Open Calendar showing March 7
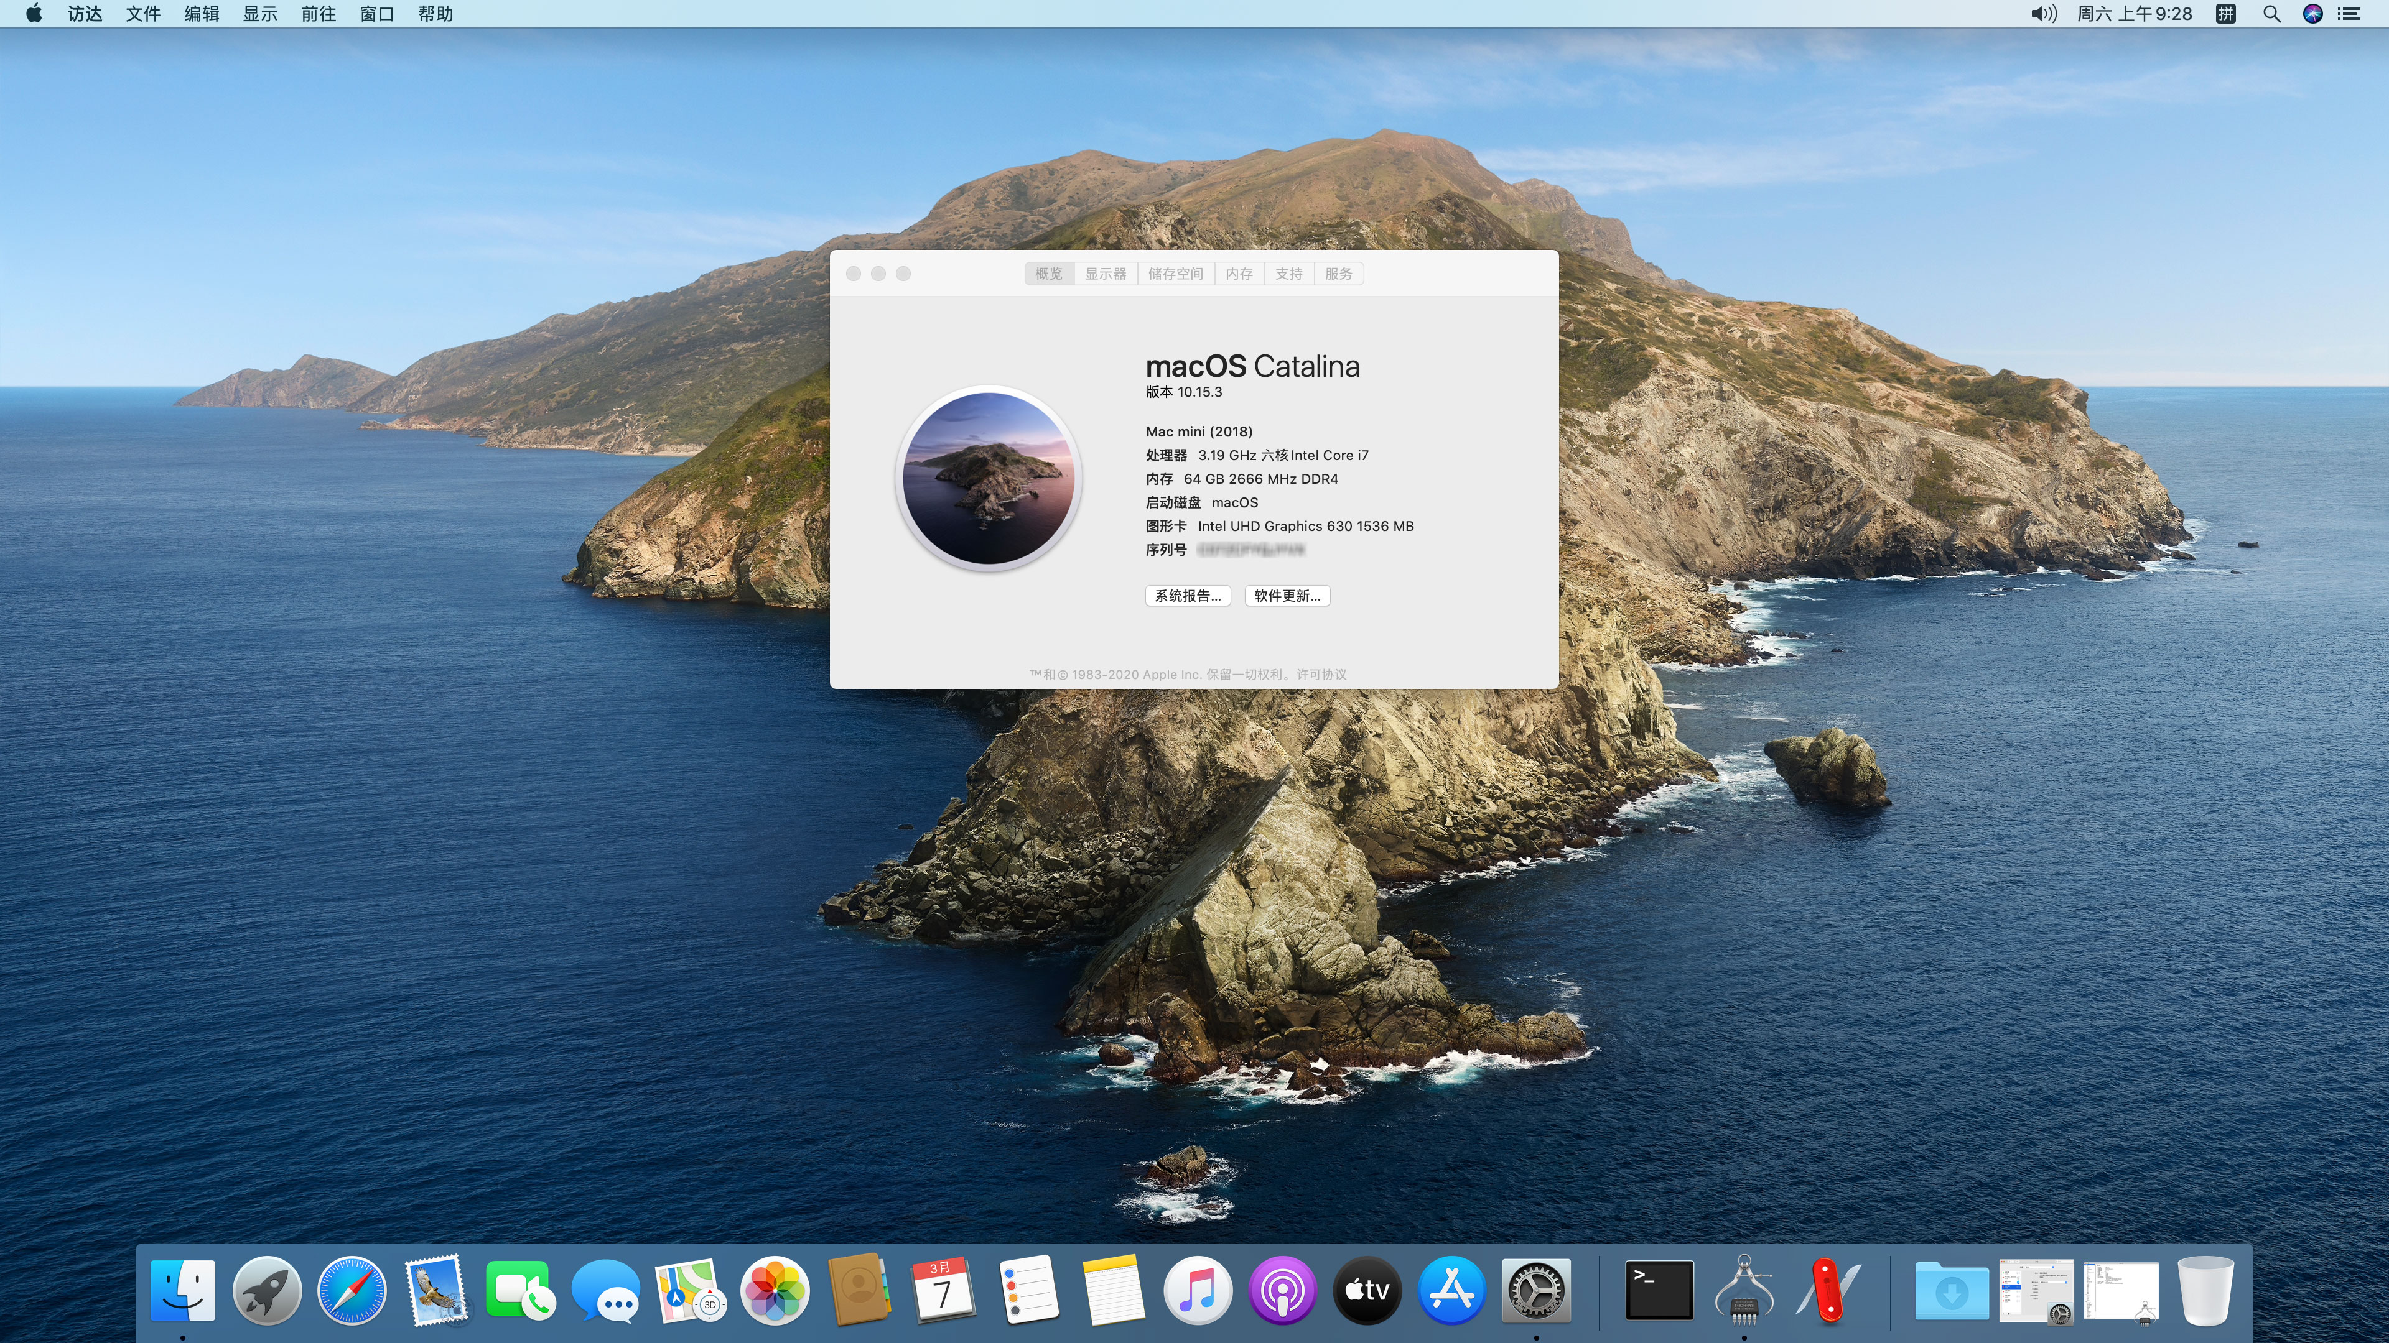This screenshot has width=2389, height=1343. click(x=943, y=1290)
